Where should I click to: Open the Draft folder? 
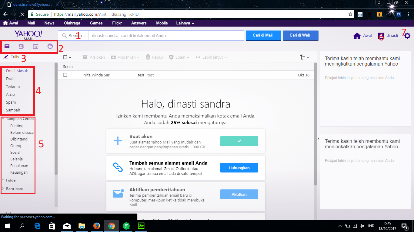(x=10, y=79)
